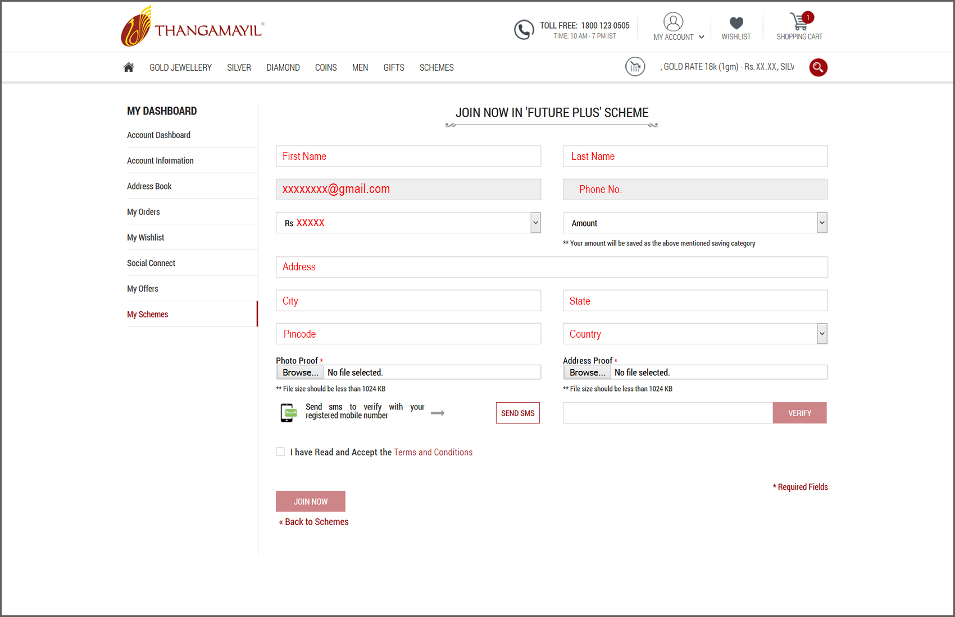Click the gold rate chart icon
This screenshot has height=617, width=955.
tap(635, 67)
